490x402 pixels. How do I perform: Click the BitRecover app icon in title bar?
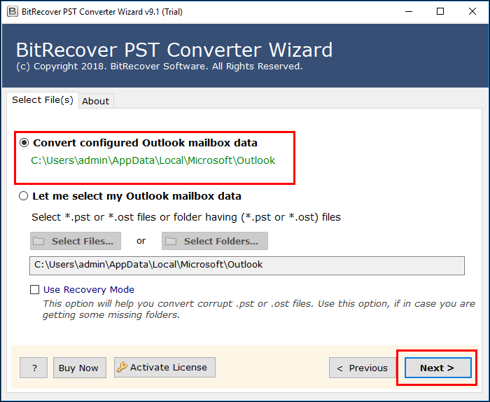pos(12,11)
